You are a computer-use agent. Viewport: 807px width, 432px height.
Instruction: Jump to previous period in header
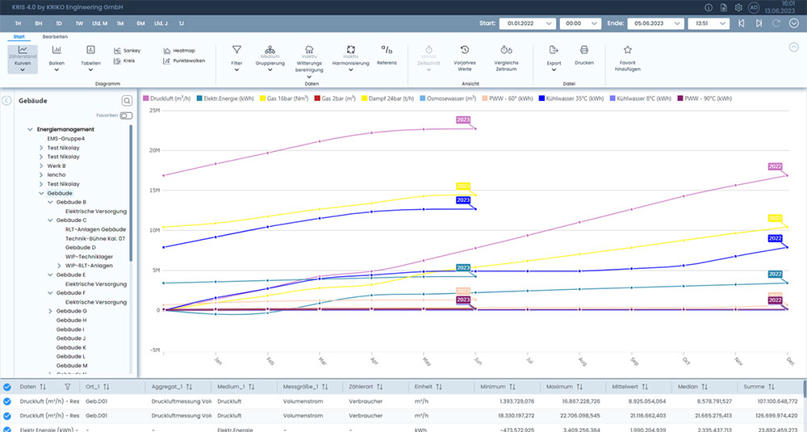pos(741,23)
